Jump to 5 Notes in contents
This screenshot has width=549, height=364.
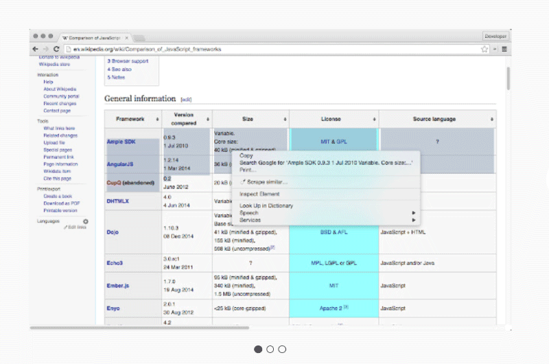point(116,78)
